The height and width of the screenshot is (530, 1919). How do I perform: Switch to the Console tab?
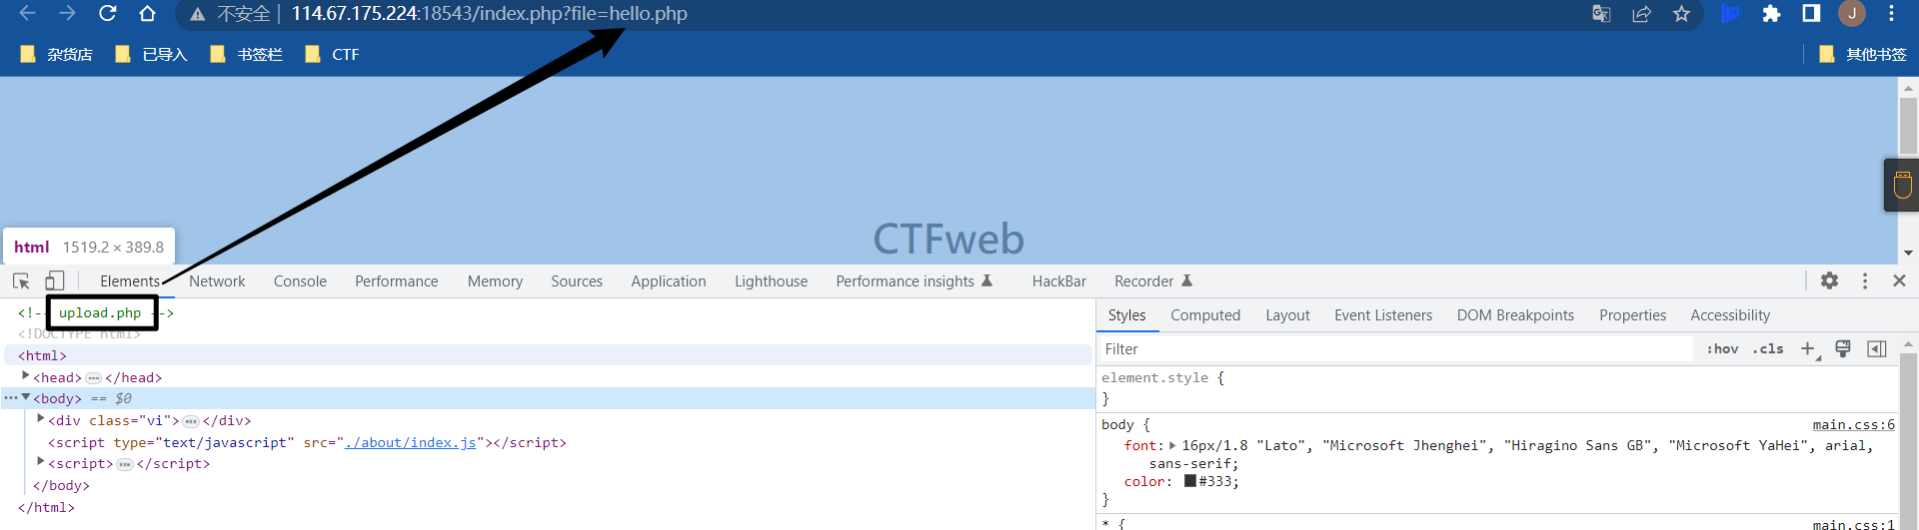tap(300, 281)
